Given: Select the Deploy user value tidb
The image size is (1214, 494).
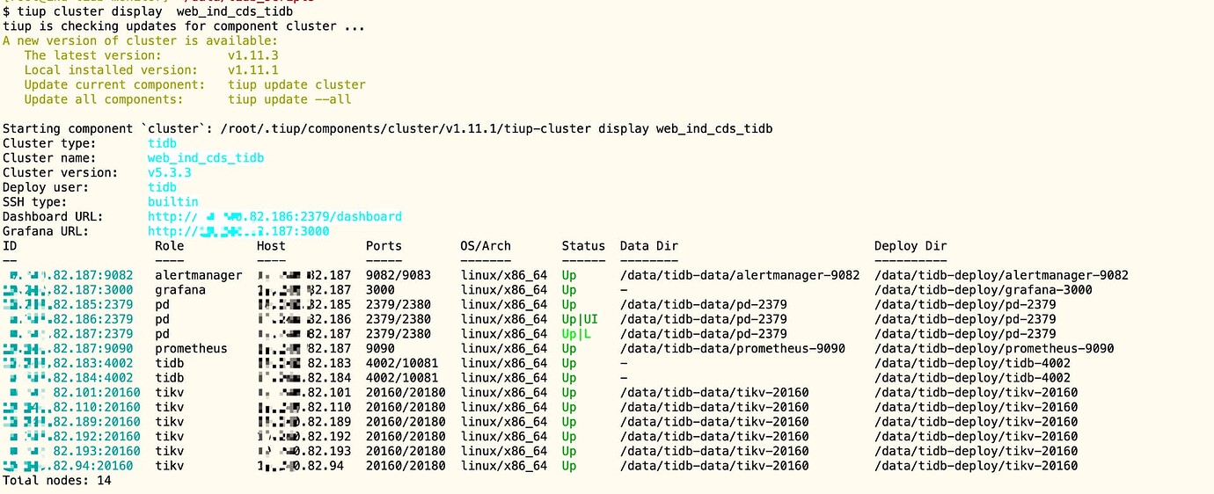Looking at the screenshot, I should click(x=162, y=187).
